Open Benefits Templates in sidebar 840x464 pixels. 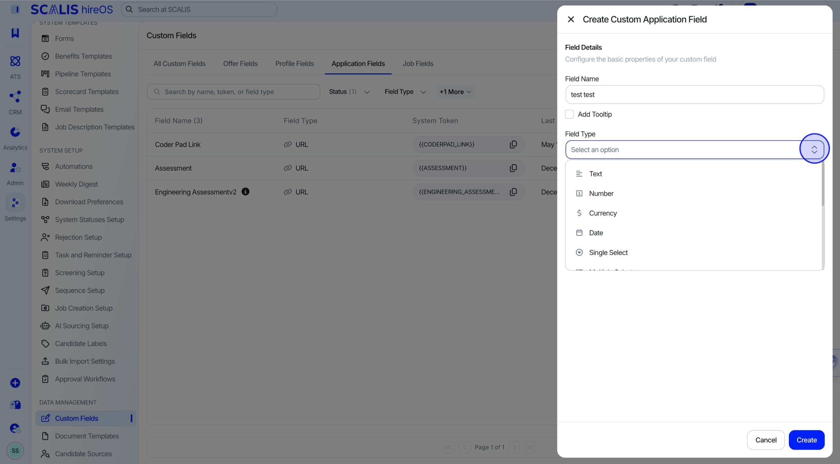(x=86, y=56)
